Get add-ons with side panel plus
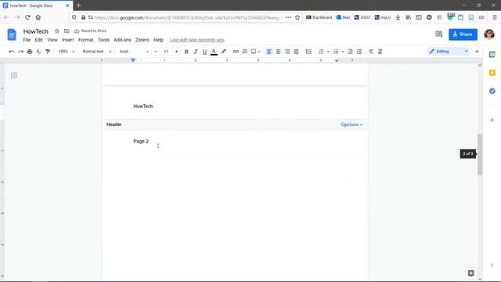 [x=492, y=120]
